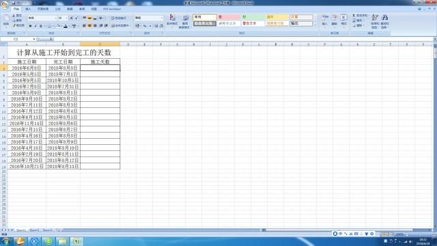Image resolution: width=437 pixels, height=246 pixels.
Task: Increase indent of cell content
Action: click(x=106, y=26)
